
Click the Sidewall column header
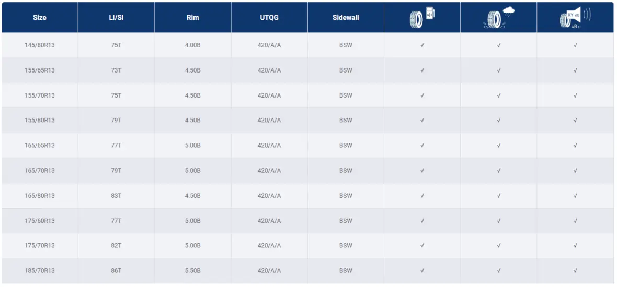(346, 18)
